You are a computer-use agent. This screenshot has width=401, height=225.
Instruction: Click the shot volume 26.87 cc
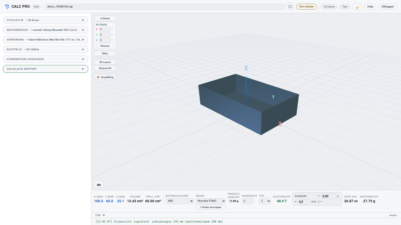click(351, 201)
